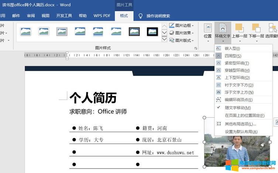
Task: Apply the first picture style thumbnail
Action: click(26, 31)
